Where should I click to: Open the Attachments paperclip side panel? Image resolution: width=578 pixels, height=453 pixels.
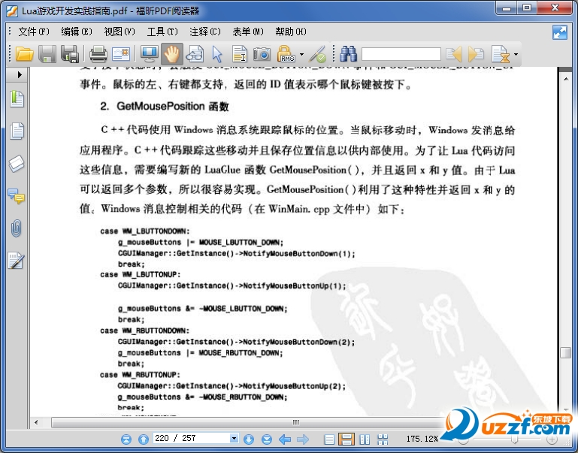(x=17, y=228)
